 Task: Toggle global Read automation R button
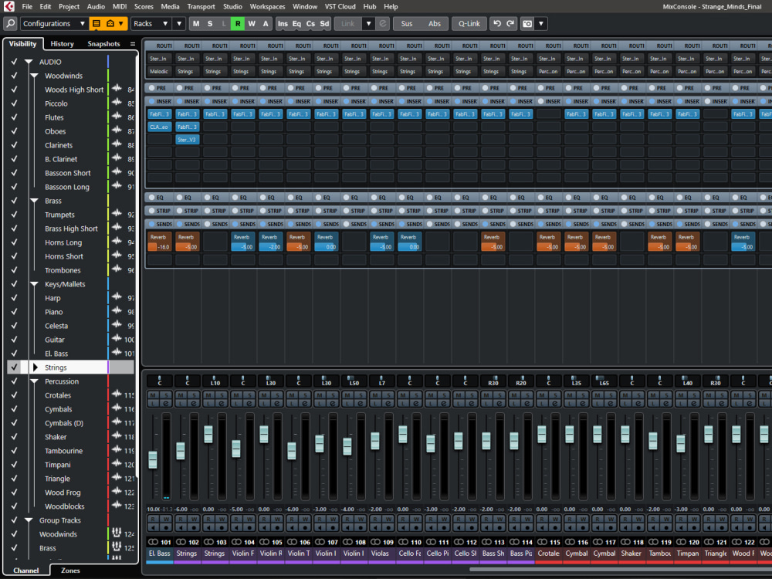coord(238,24)
